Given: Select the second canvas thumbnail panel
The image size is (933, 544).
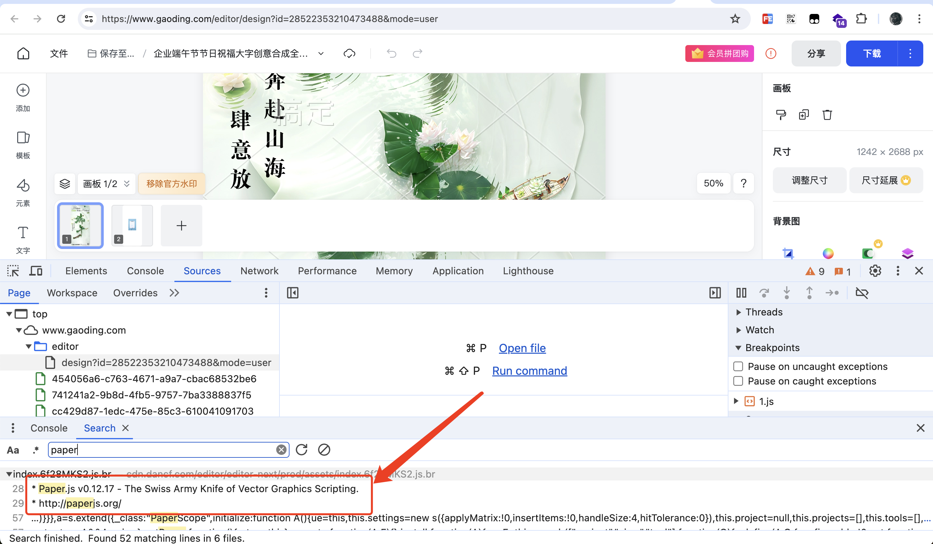Looking at the screenshot, I should pyautogui.click(x=131, y=226).
